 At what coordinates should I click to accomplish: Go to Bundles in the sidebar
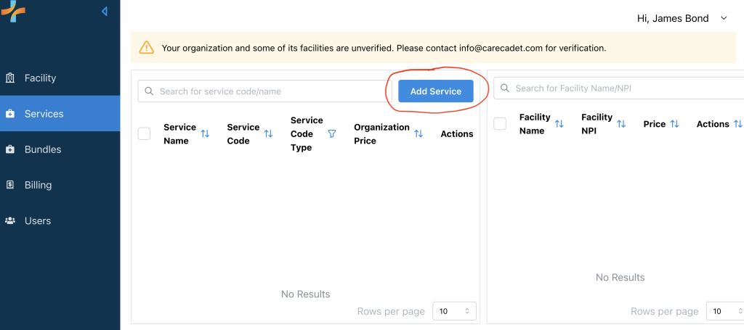[42, 149]
